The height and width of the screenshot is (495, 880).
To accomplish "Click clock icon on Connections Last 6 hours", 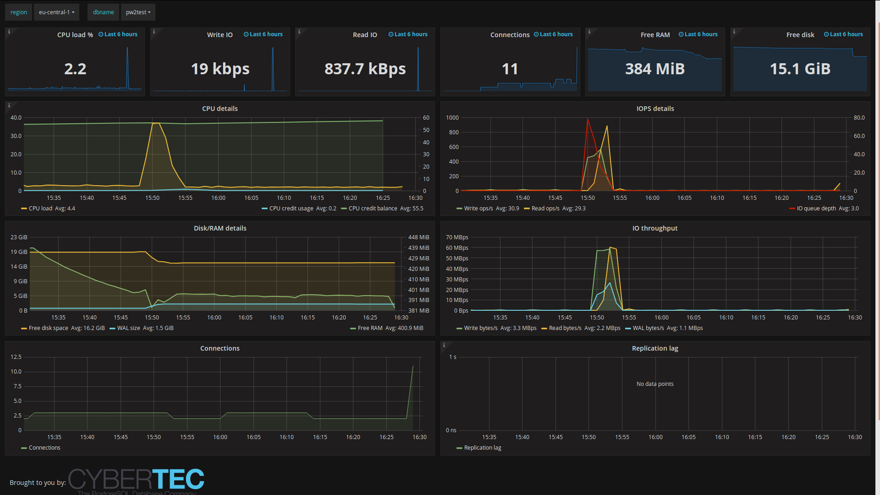I will click(x=536, y=34).
